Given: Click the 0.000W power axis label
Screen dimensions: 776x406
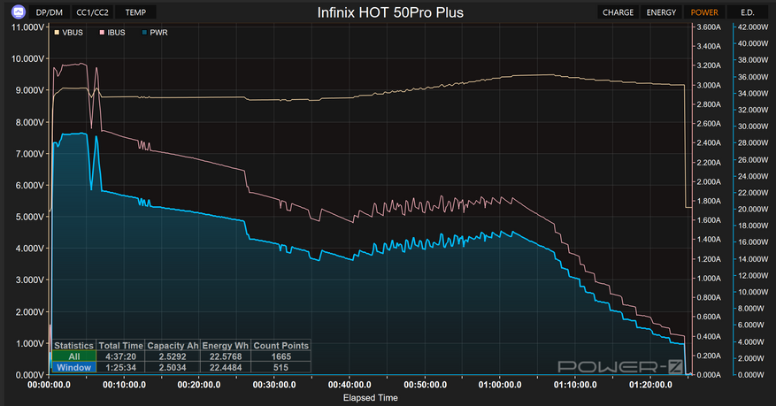Looking at the screenshot, I should coord(750,375).
